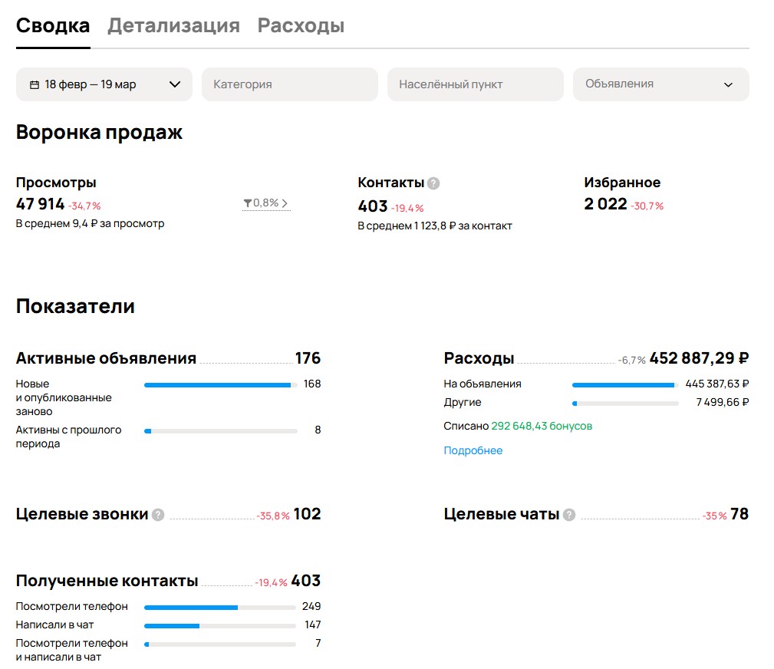Click the bar for Посмотрели телефон и написали в чат

[219, 644]
